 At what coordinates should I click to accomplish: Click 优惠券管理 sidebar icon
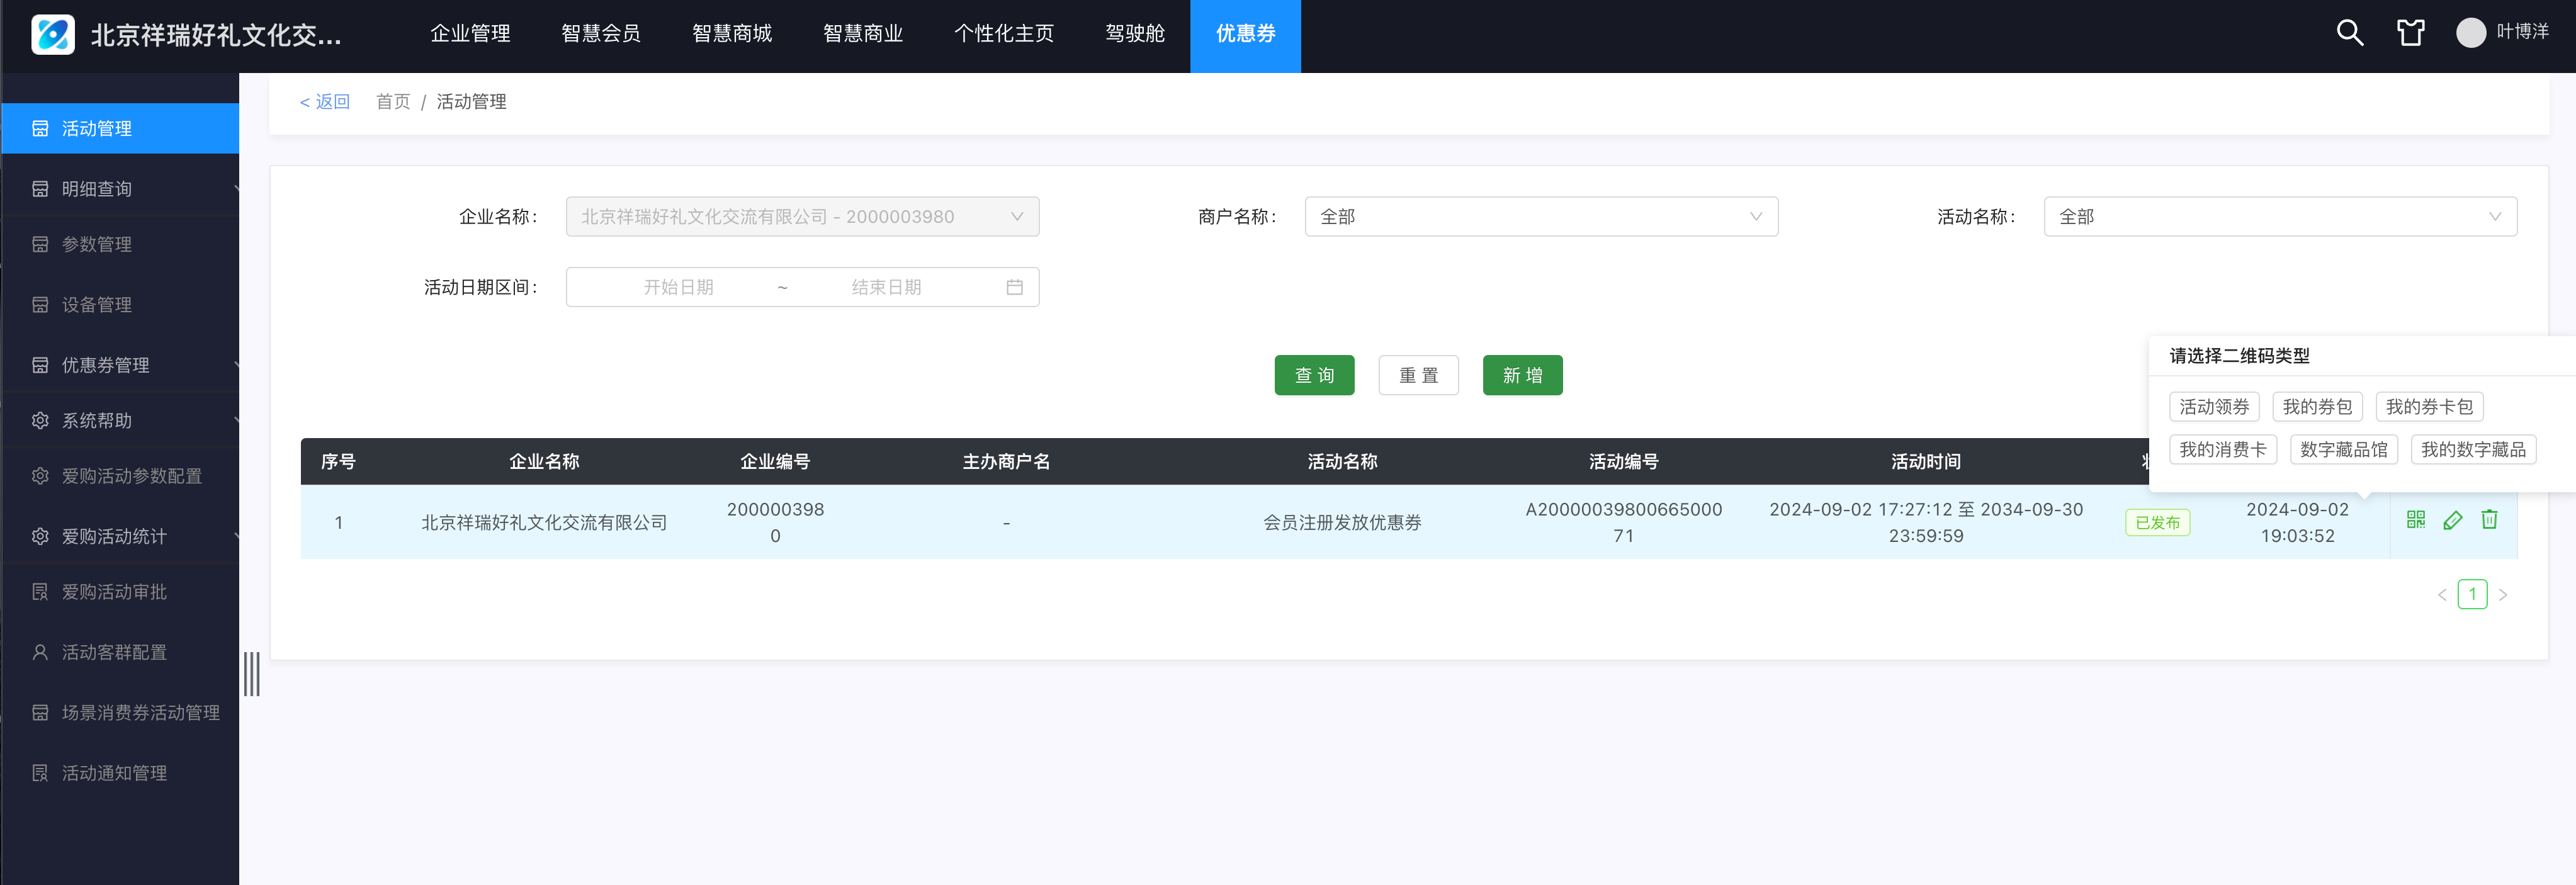pyautogui.click(x=40, y=365)
